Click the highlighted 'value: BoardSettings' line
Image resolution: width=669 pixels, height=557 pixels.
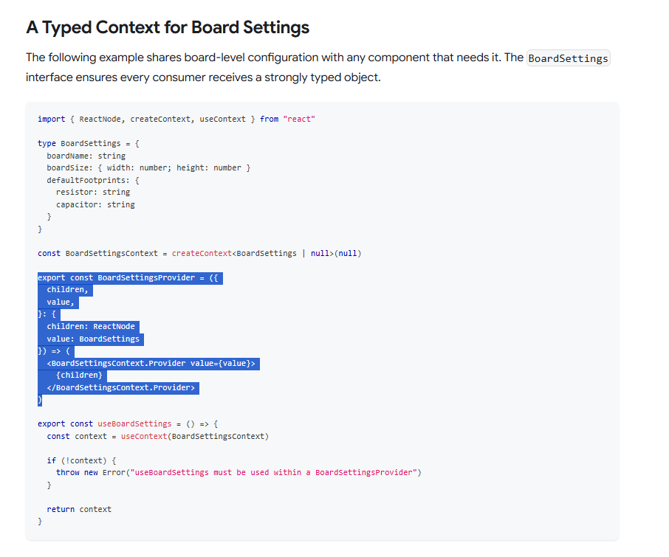[x=93, y=339]
